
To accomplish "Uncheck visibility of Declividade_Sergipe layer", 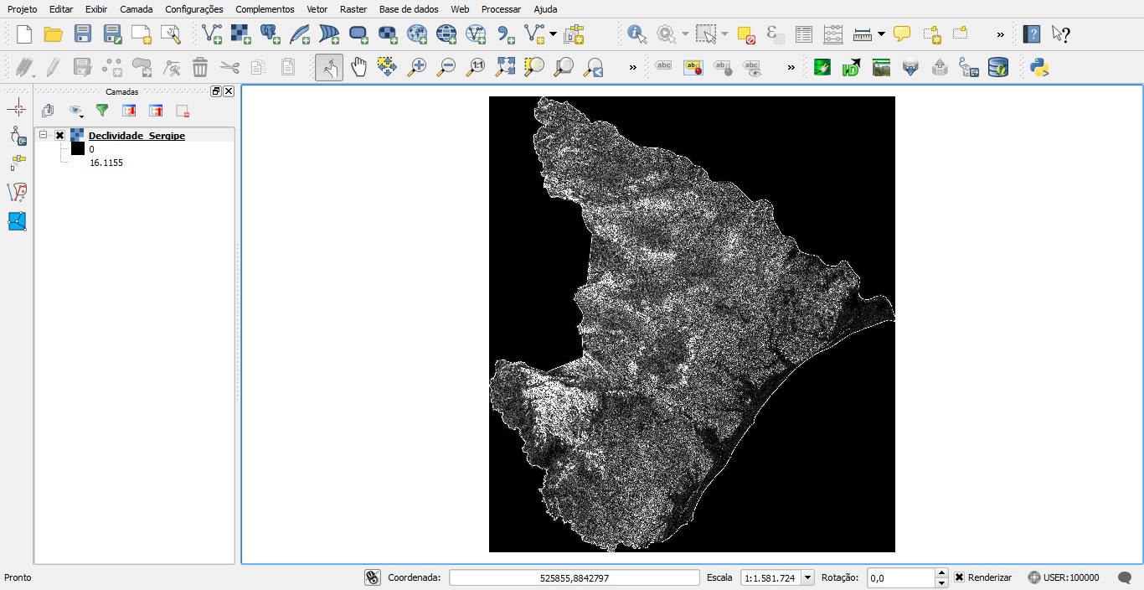I will point(59,135).
